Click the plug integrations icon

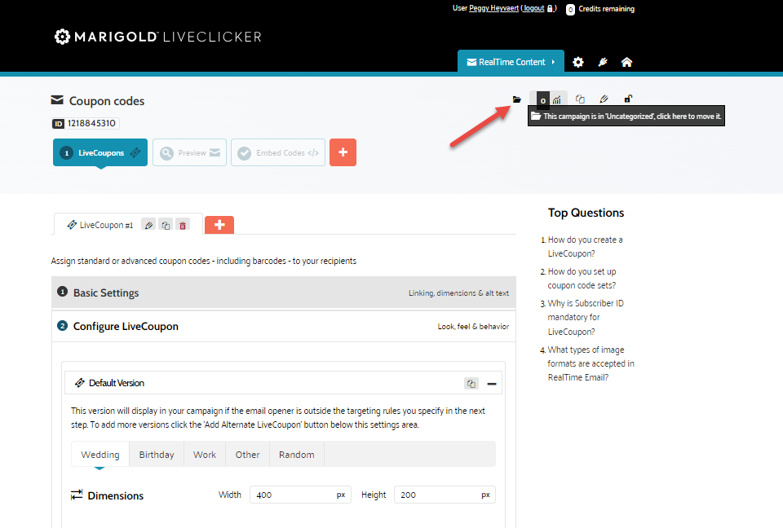[603, 63]
